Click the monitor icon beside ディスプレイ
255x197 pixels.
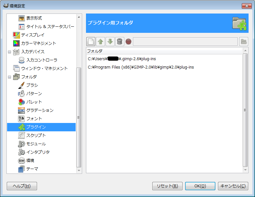[16, 35]
